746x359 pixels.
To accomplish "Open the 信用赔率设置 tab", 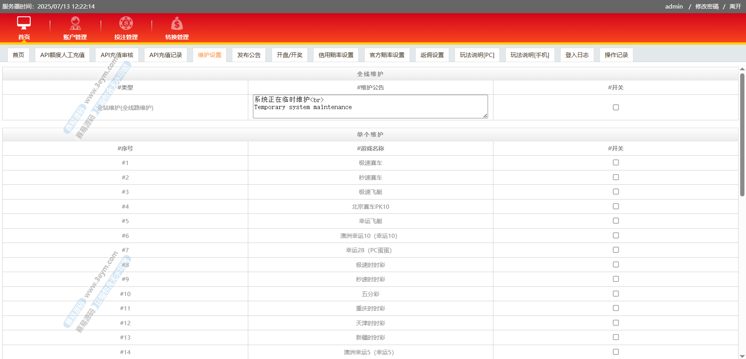I will (x=336, y=55).
